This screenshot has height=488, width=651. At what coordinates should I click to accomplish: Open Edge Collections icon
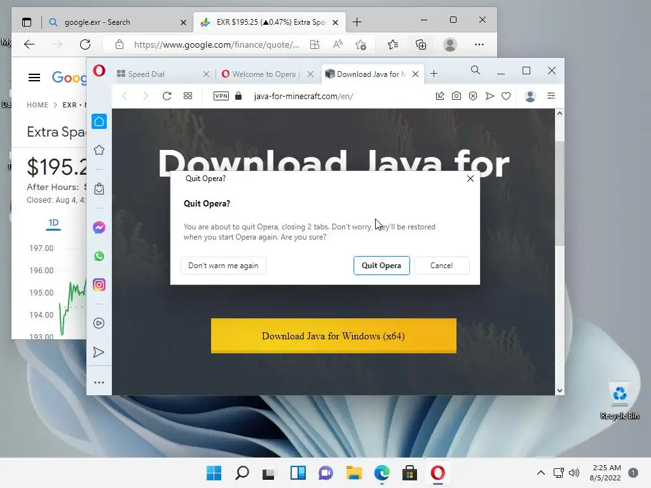coord(421,44)
